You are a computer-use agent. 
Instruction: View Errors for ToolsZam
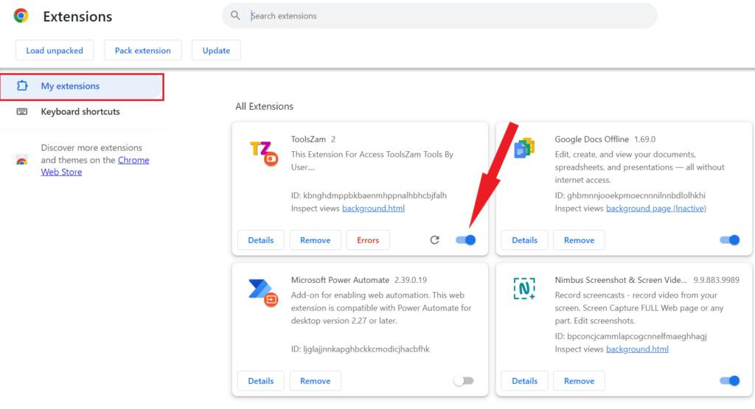pos(368,240)
